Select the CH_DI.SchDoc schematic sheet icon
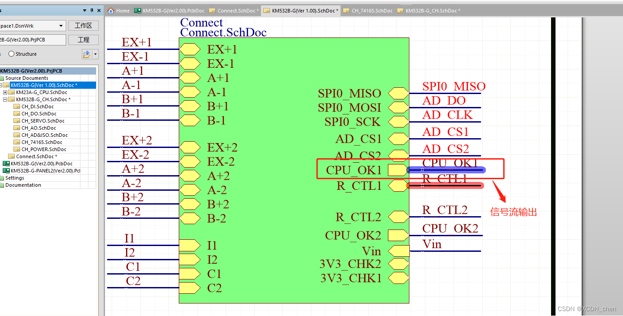This screenshot has height=316, width=623. [16, 107]
